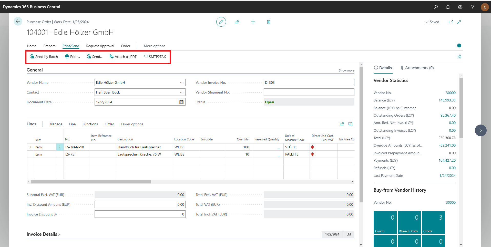Open the settings gear
This screenshot has width=491, height=247.
click(460, 7)
